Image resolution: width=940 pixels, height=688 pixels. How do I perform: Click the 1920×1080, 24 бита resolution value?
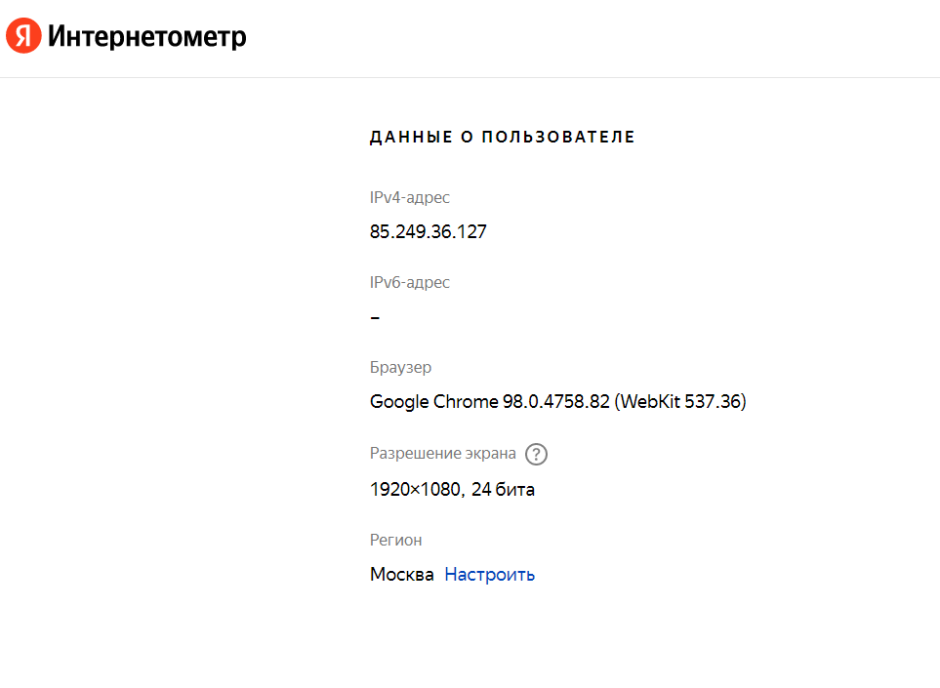[x=452, y=489]
